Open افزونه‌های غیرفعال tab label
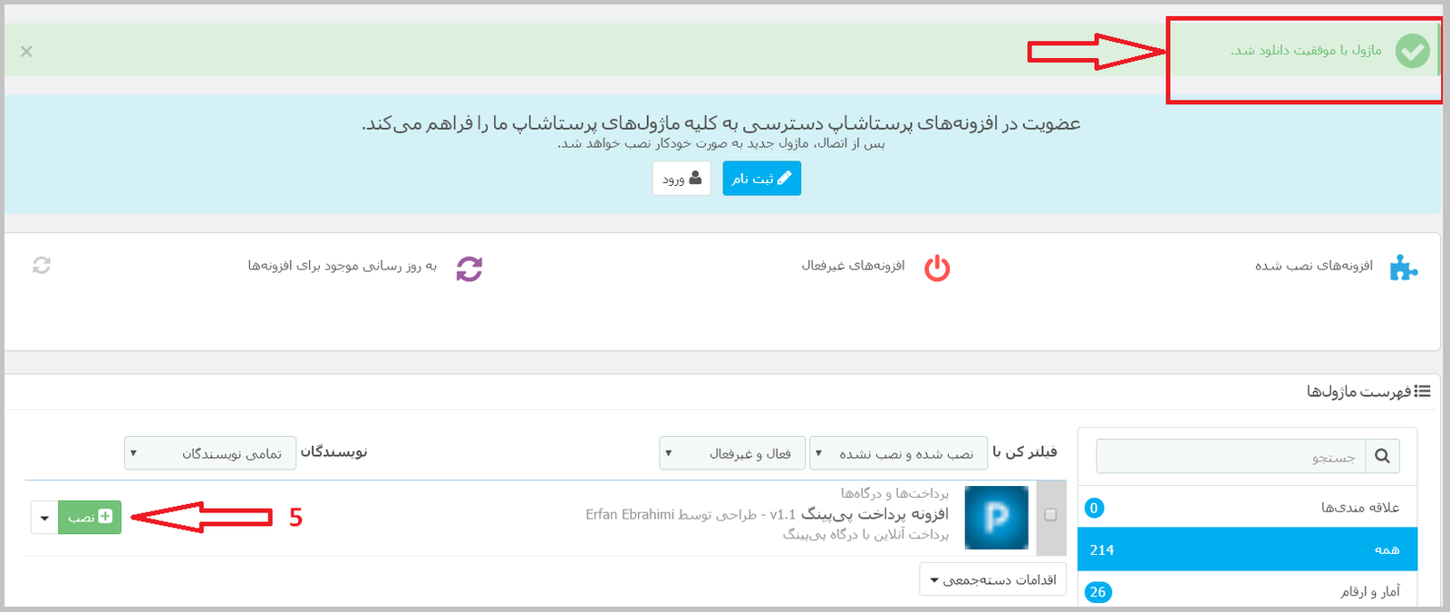Image resolution: width=1450 pixels, height=612 pixels. (853, 266)
